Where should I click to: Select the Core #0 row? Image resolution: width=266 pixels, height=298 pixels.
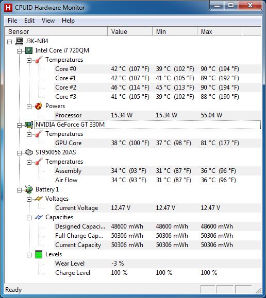tap(157, 69)
